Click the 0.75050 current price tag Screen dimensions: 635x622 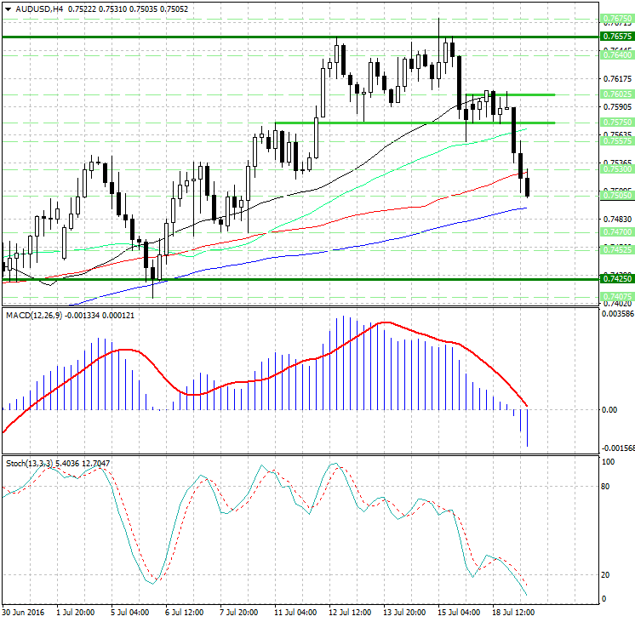click(x=616, y=195)
